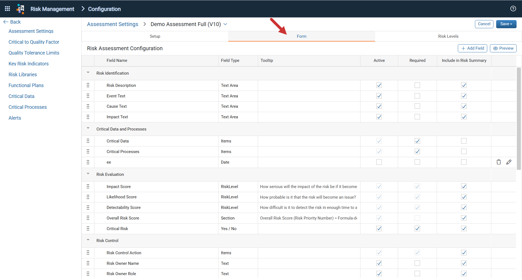Collapse the Critical Data and Processes section
The height and width of the screenshot is (280, 522).
(x=88, y=128)
